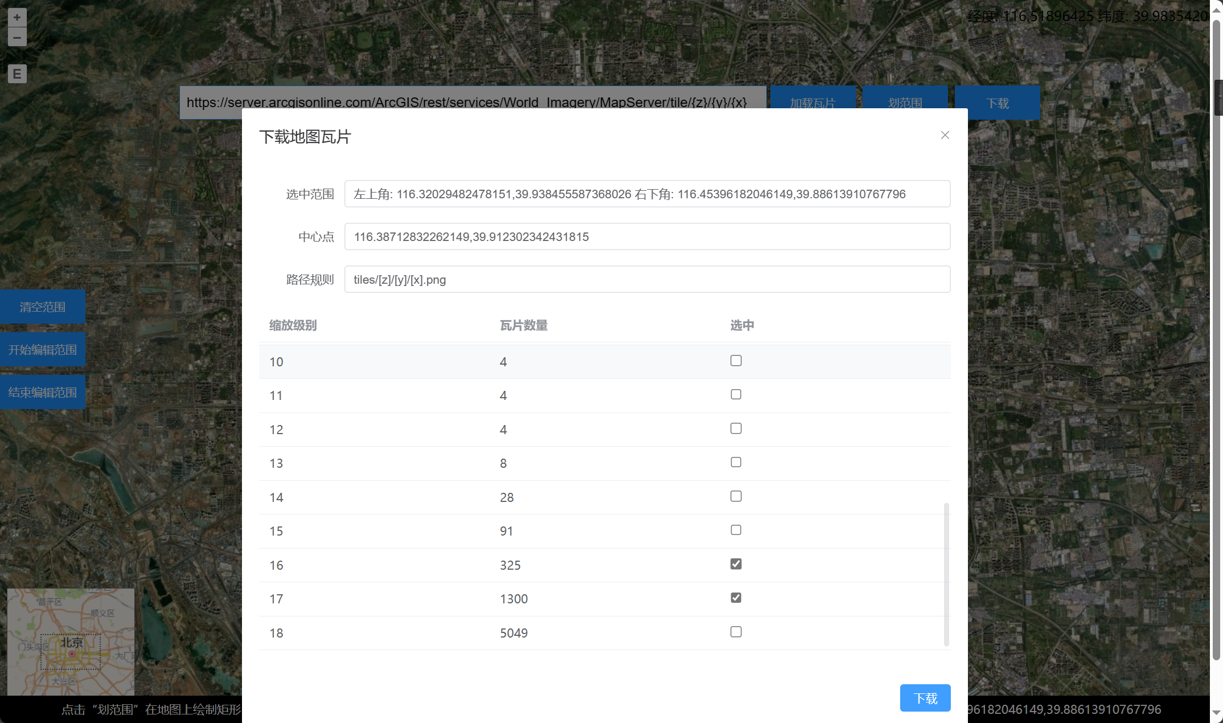The image size is (1223, 723).
Task: Disable the checkbox for zoom level 17
Action: 736,597
